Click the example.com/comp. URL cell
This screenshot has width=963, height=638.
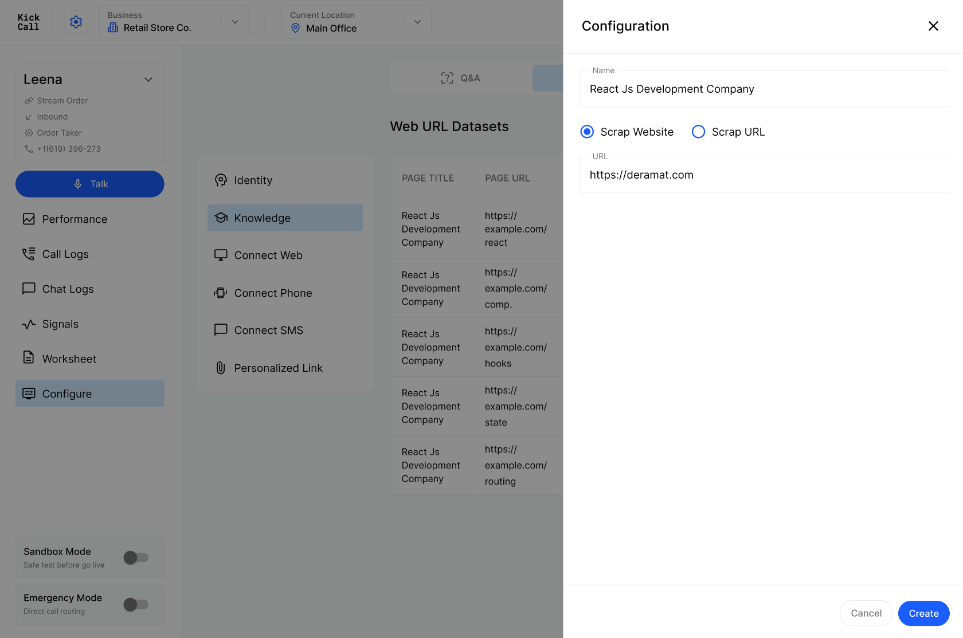(x=516, y=288)
